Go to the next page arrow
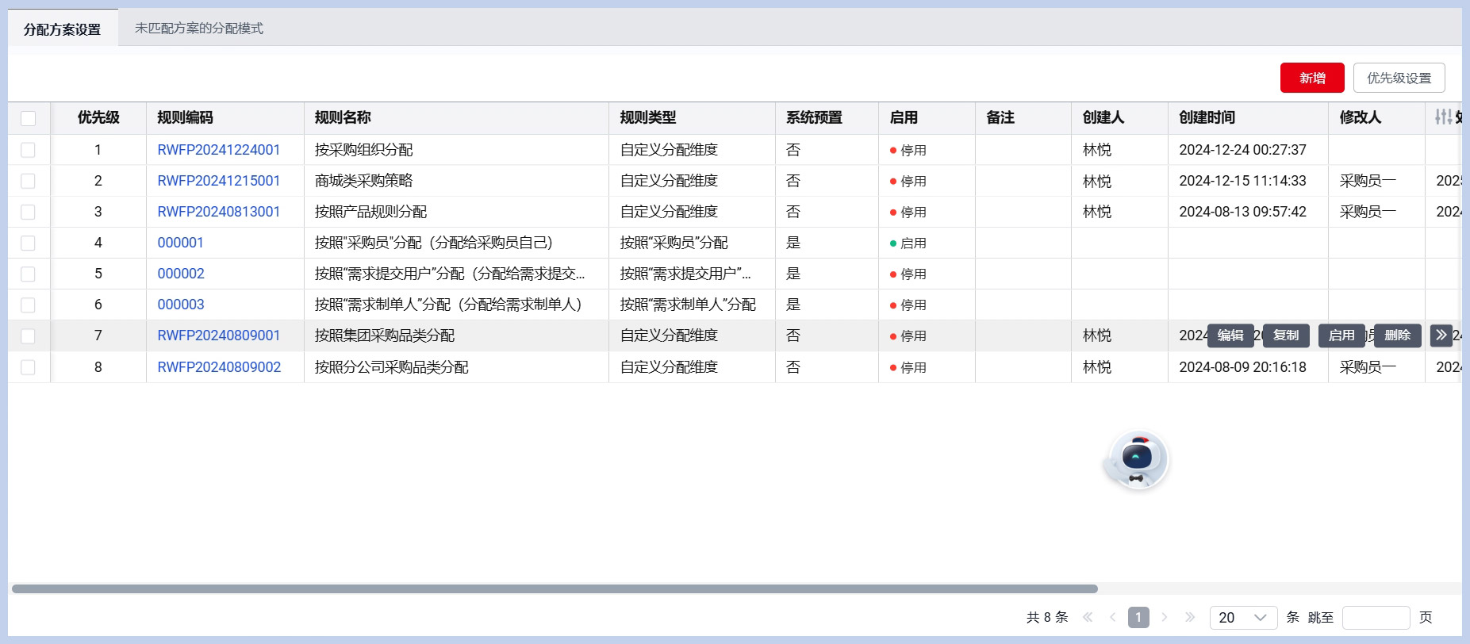 1165,617
